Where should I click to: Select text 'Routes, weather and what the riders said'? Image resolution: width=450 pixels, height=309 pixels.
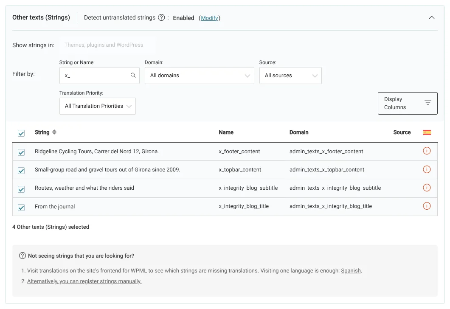[x=84, y=188]
